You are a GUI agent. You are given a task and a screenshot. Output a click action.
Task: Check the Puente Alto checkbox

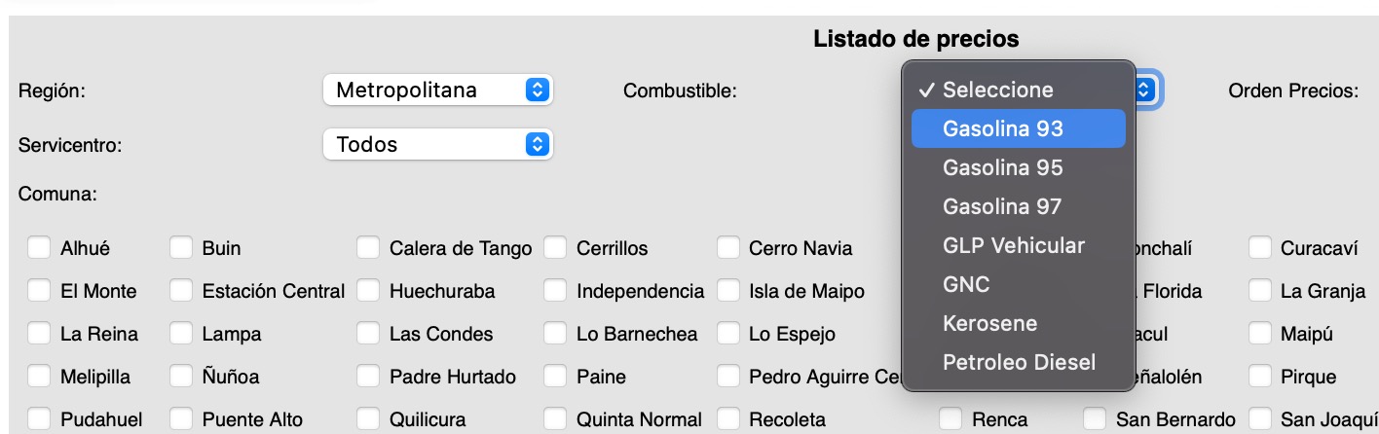pos(181,419)
